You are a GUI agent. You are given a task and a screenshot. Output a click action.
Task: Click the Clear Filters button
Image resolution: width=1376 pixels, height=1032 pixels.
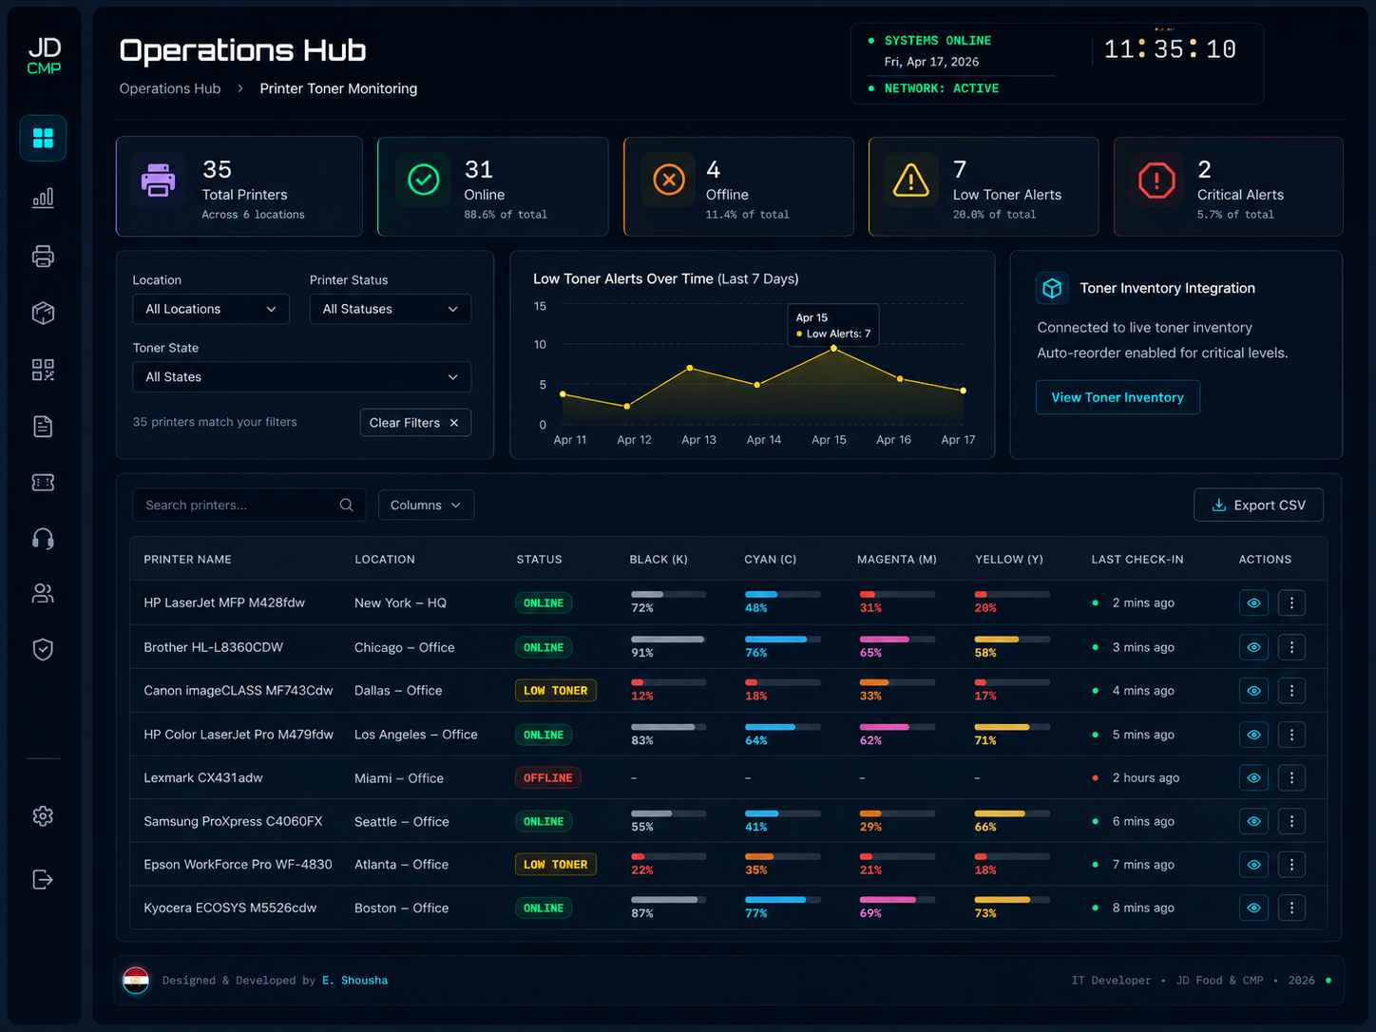pos(415,423)
